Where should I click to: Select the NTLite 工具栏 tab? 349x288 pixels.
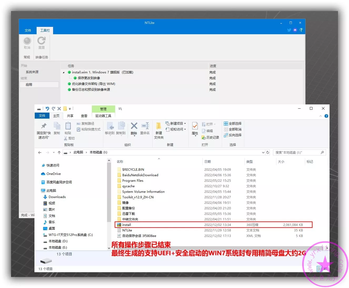click(x=45, y=31)
